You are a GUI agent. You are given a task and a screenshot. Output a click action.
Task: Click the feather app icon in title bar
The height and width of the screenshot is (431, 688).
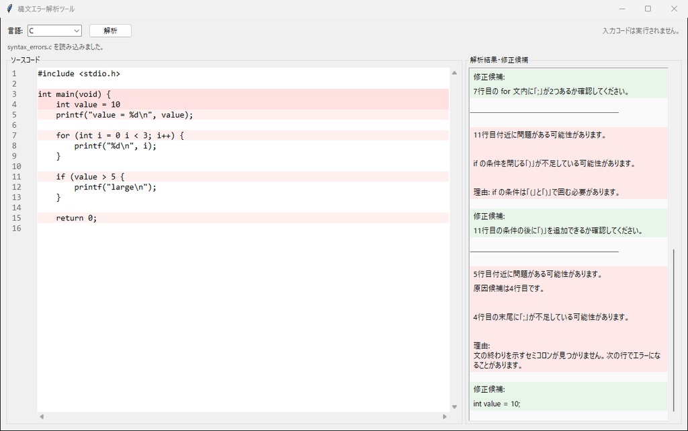click(9, 8)
